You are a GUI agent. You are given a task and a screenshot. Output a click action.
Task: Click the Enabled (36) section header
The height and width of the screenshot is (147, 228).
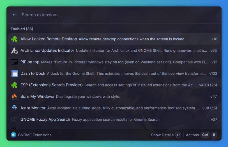22,29
